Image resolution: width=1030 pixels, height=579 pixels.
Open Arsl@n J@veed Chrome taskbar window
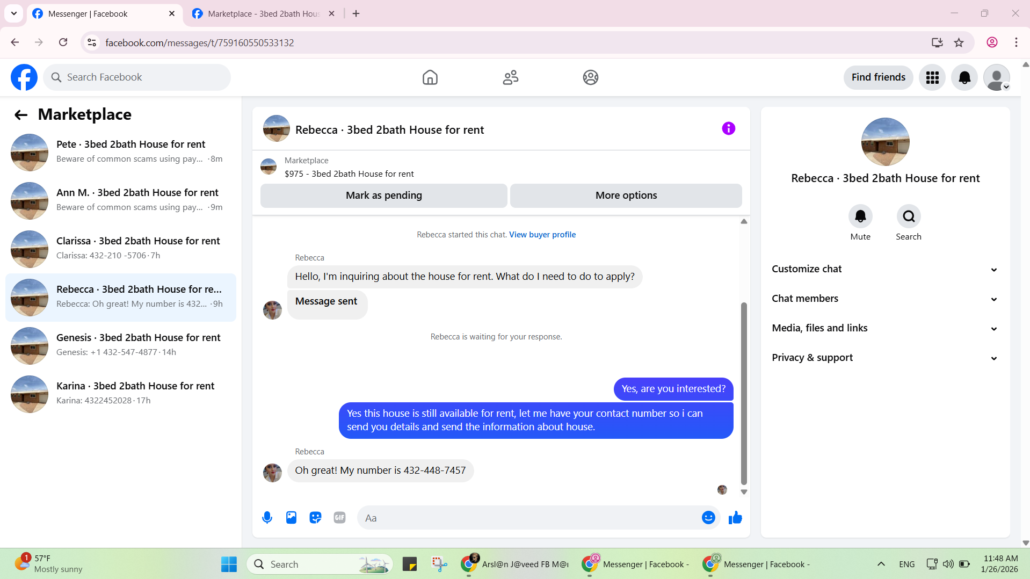516,564
